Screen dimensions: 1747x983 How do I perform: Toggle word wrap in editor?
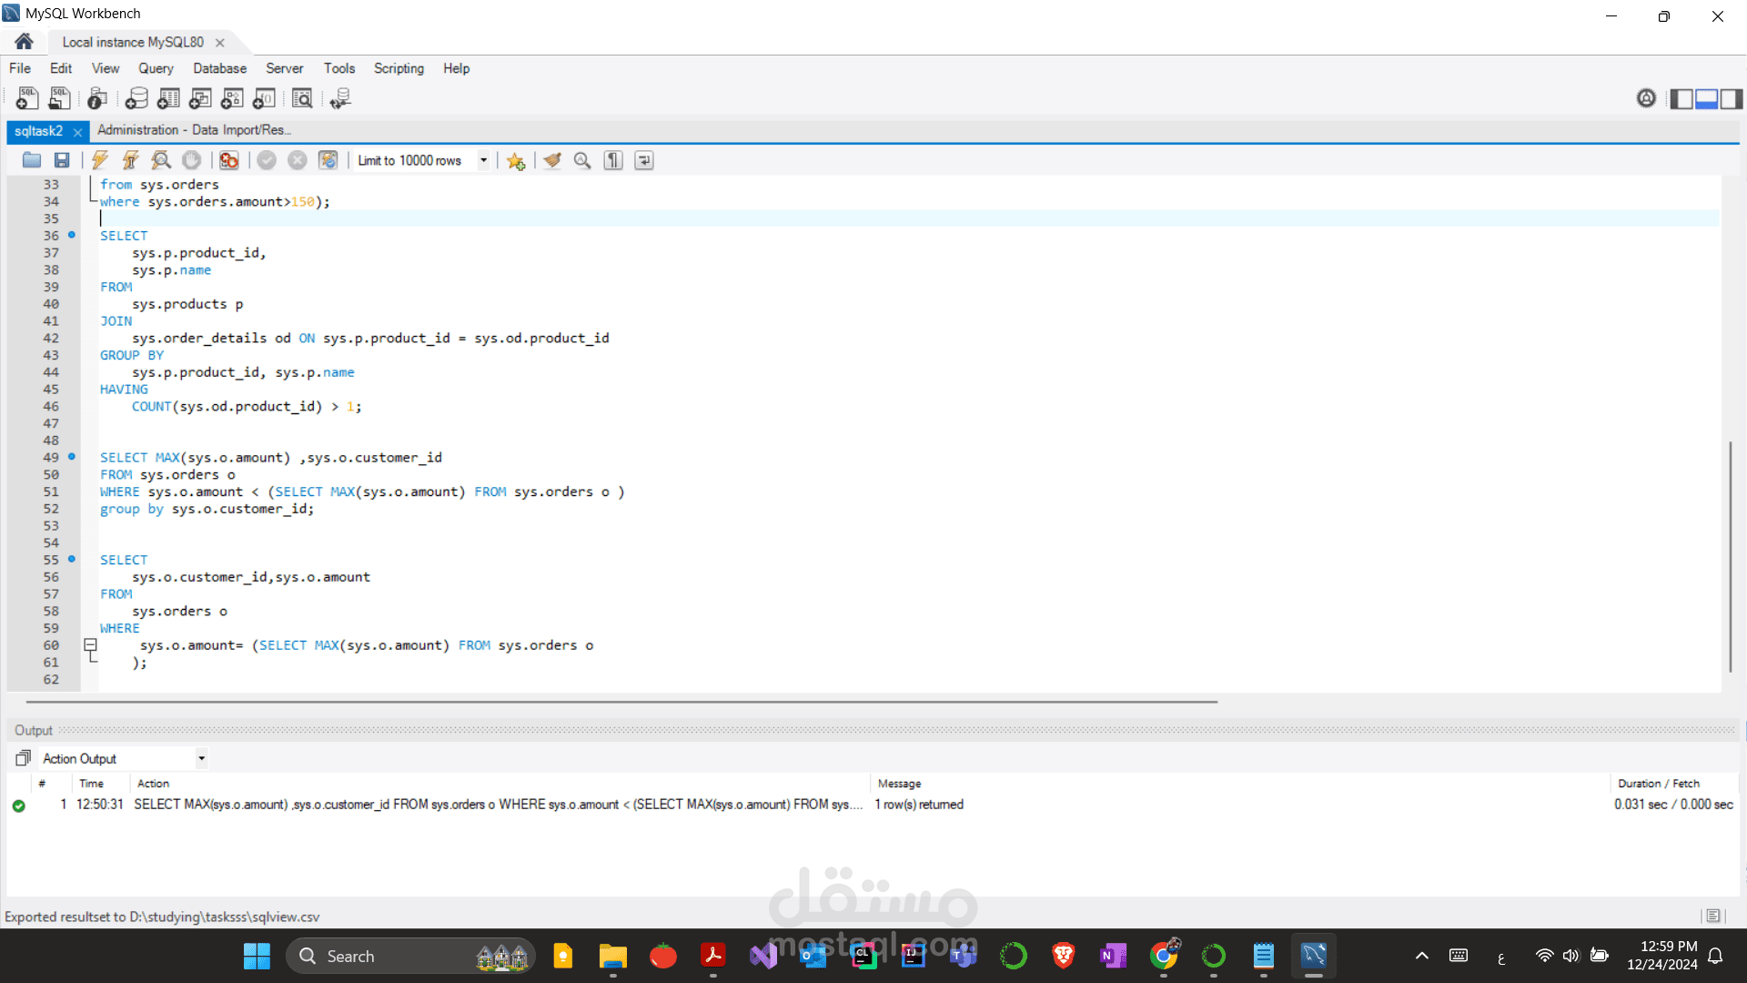[643, 160]
